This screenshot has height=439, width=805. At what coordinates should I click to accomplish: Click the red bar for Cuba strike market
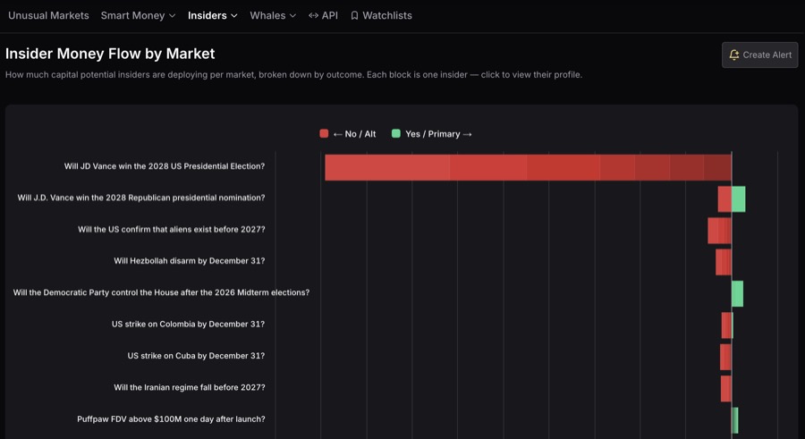pos(725,357)
